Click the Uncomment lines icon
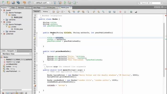The width and height of the screenshot is (167, 94). 136,12
